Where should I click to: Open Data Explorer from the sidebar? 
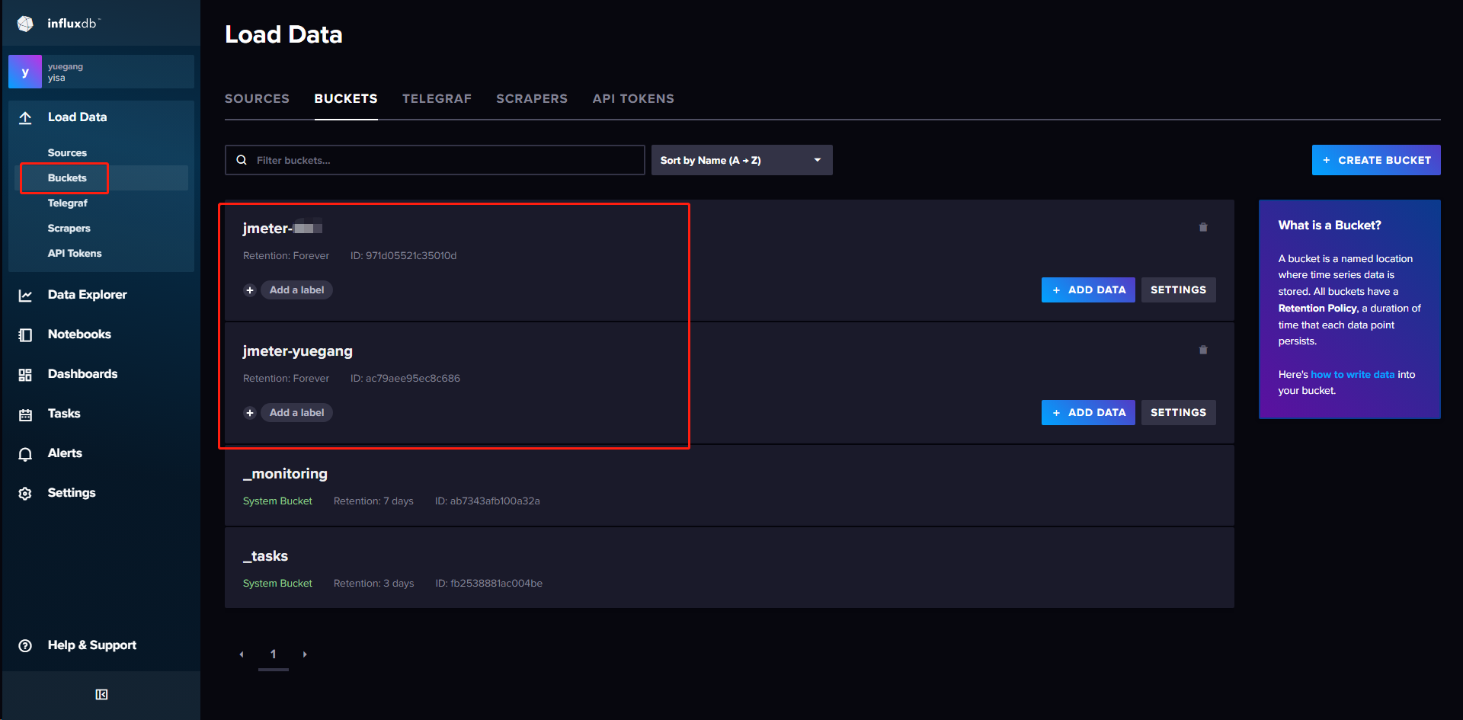tap(87, 295)
